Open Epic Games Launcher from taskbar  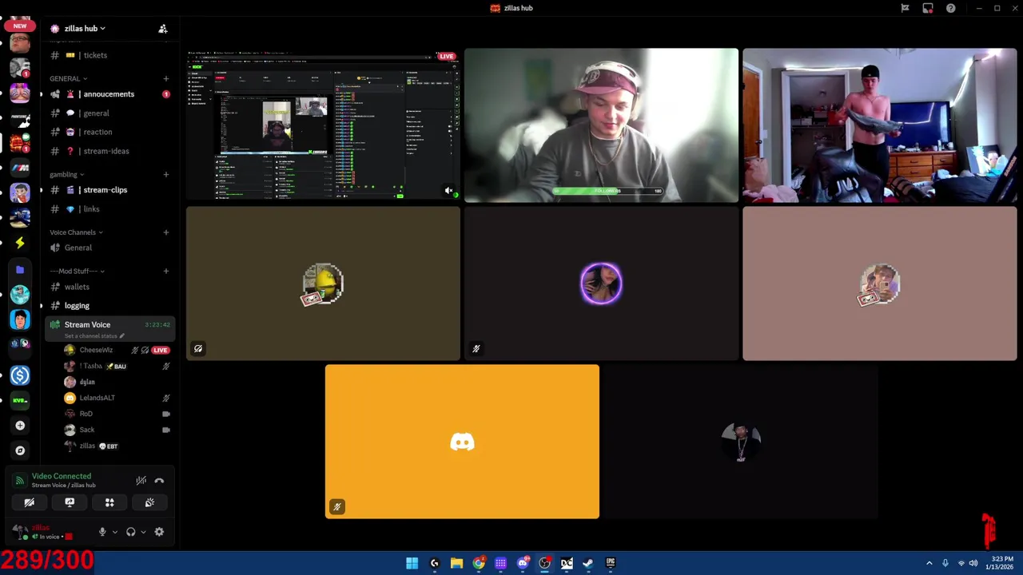(x=610, y=563)
